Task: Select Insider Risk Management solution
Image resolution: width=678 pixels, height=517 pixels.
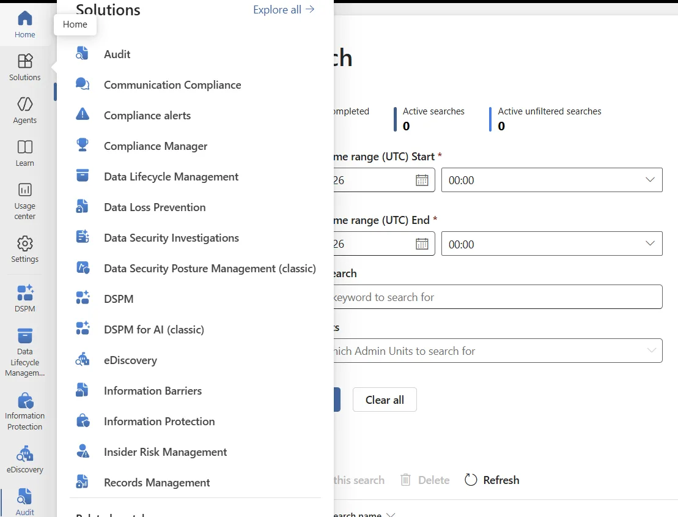Action: pos(165,452)
